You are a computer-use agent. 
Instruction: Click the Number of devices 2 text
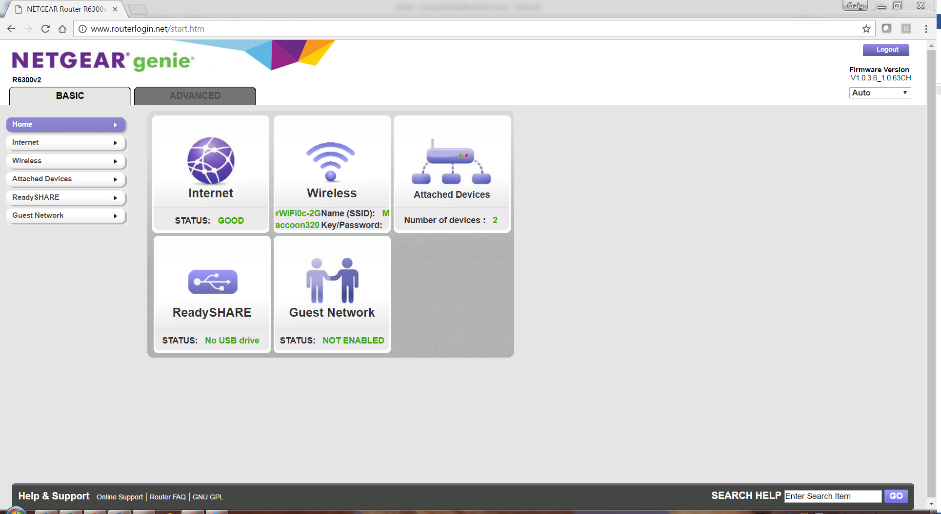(x=451, y=220)
